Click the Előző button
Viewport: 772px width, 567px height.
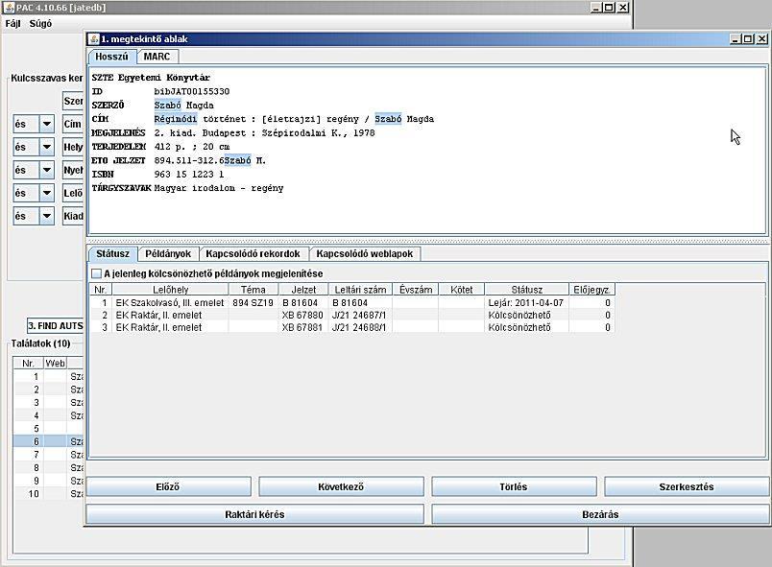tap(168, 486)
